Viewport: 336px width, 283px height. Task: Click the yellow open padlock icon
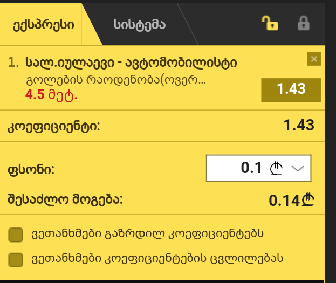[270, 23]
